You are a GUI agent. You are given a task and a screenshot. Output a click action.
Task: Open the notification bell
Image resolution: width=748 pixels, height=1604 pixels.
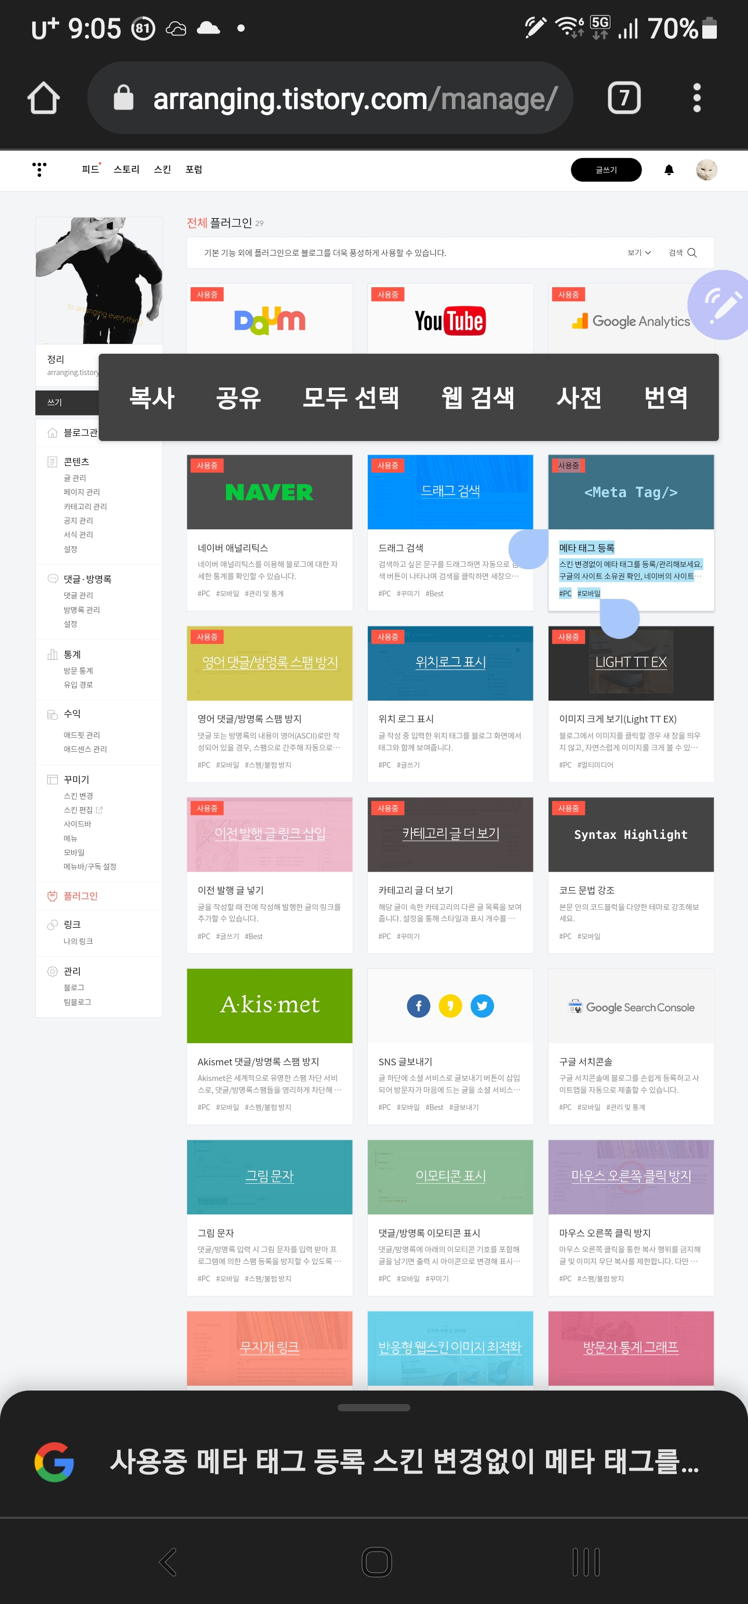pos(669,170)
